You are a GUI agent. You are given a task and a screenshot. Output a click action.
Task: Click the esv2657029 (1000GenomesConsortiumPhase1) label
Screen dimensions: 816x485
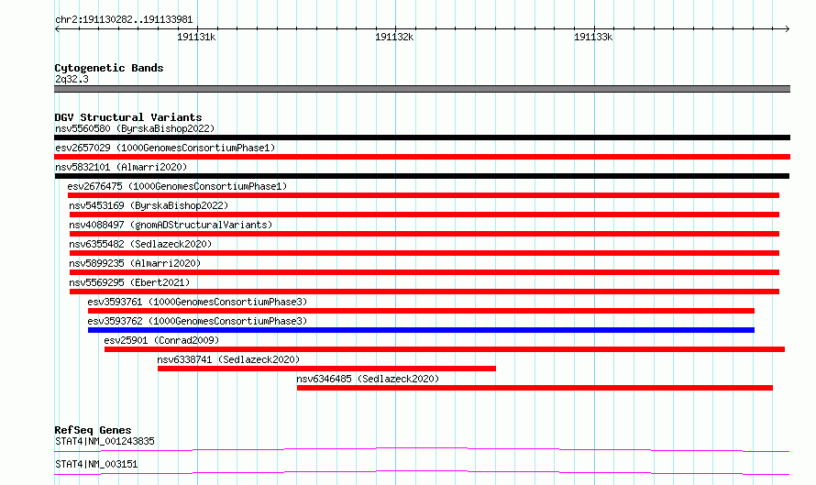click(x=165, y=148)
